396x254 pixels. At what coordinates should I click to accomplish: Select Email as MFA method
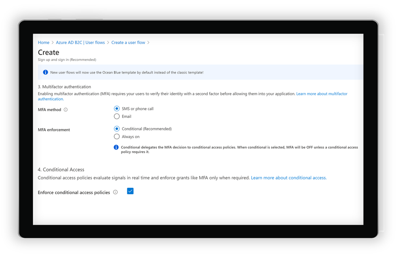117,116
